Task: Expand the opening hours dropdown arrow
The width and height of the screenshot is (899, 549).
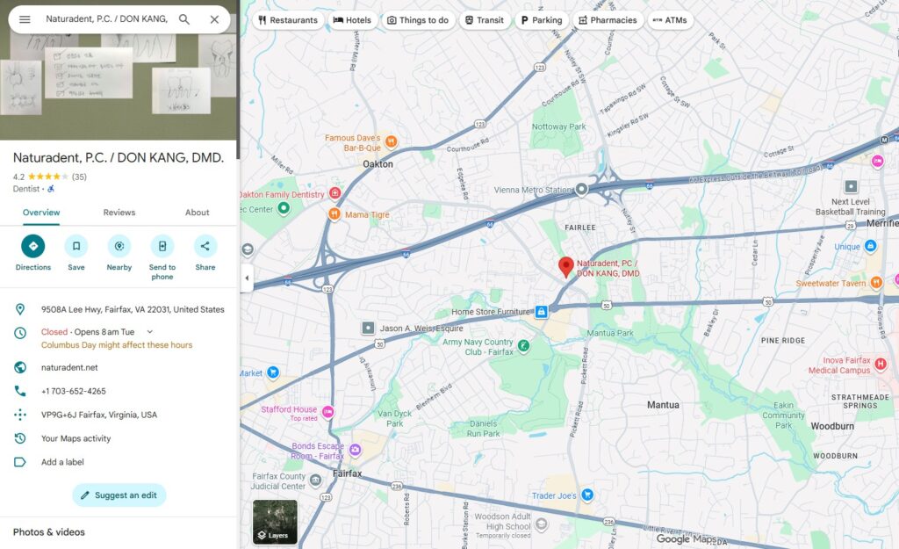Action: [150, 332]
